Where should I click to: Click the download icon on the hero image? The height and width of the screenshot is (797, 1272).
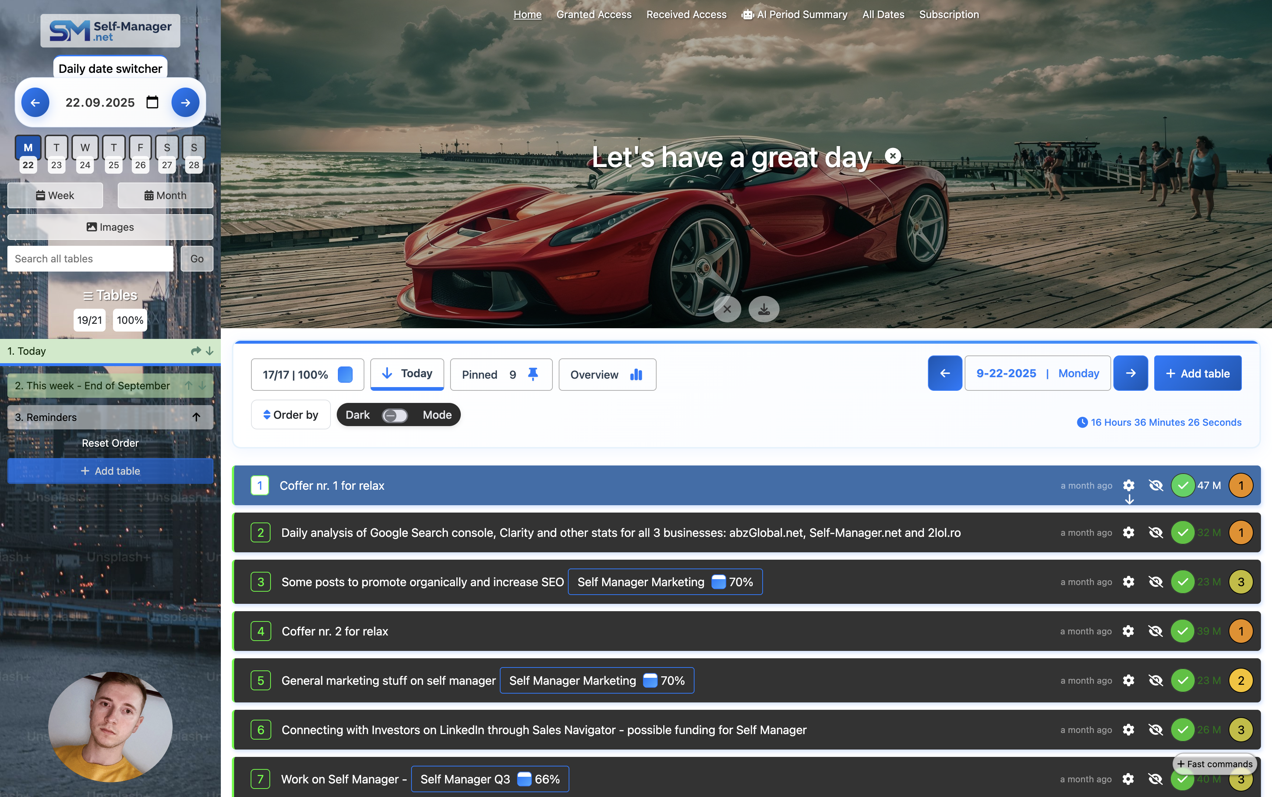tap(764, 309)
